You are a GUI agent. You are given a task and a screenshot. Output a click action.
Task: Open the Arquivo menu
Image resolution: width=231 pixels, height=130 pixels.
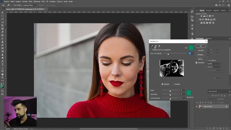click(6, 1)
